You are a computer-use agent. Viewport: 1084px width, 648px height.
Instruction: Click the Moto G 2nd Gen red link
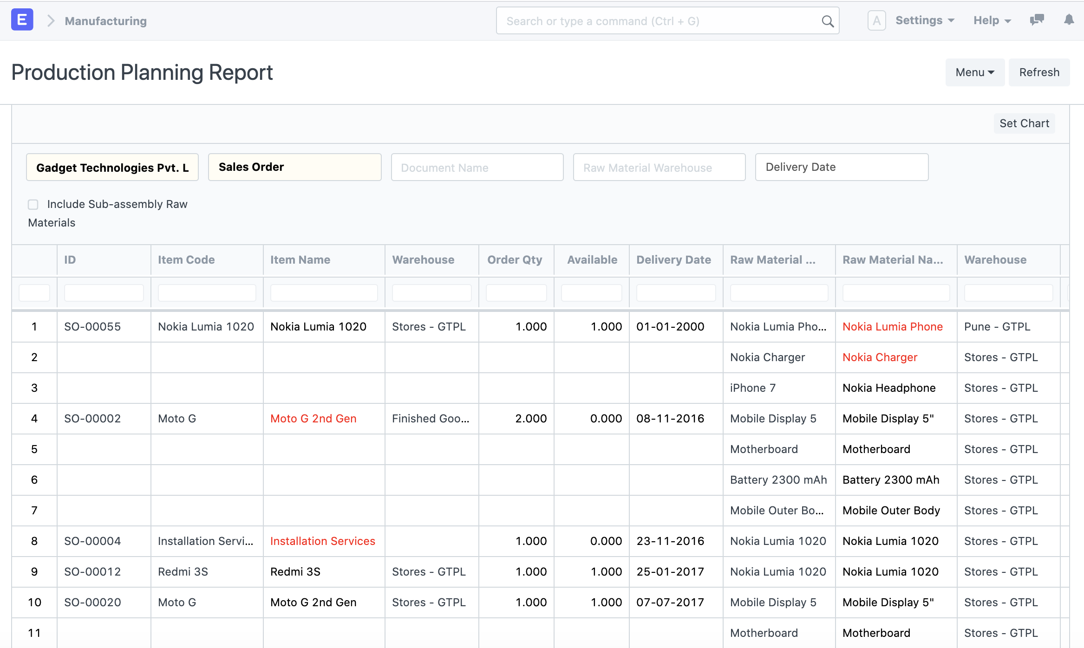(x=313, y=419)
